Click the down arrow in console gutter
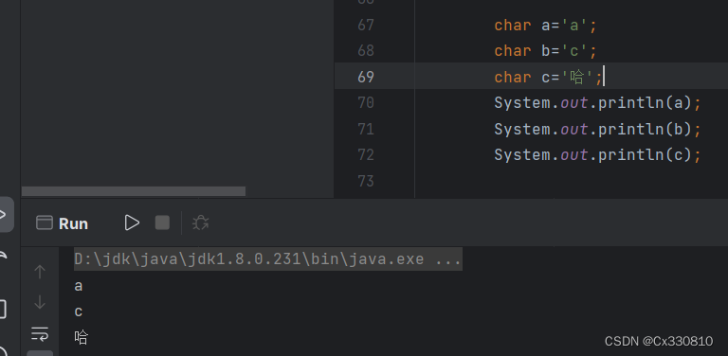The image size is (728, 356). pyautogui.click(x=40, y=302)
